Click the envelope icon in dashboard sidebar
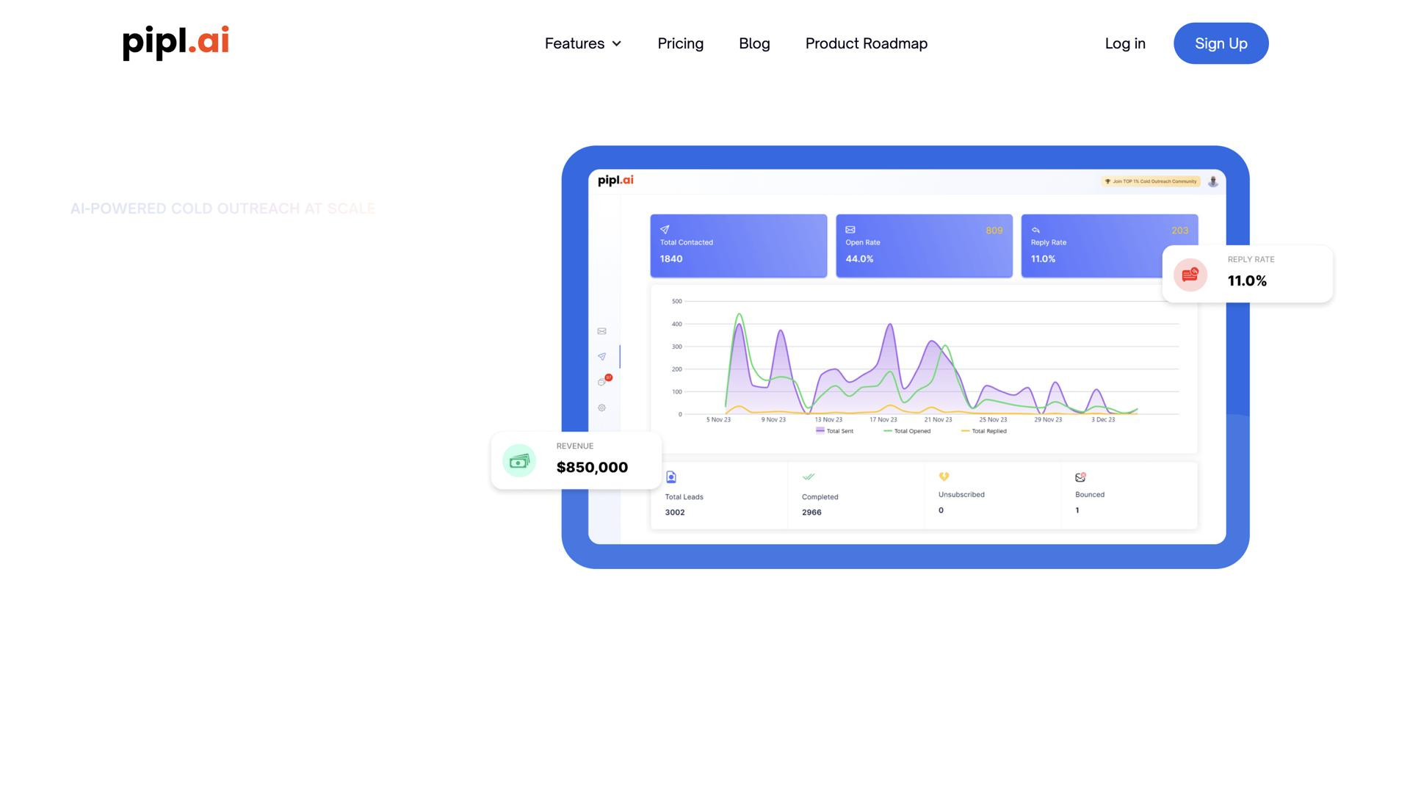 [601, 331]
